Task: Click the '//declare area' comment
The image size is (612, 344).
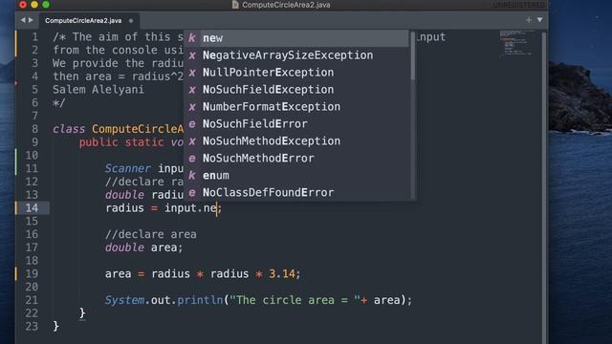Action: pyautogui.click(x=151, y=234)
